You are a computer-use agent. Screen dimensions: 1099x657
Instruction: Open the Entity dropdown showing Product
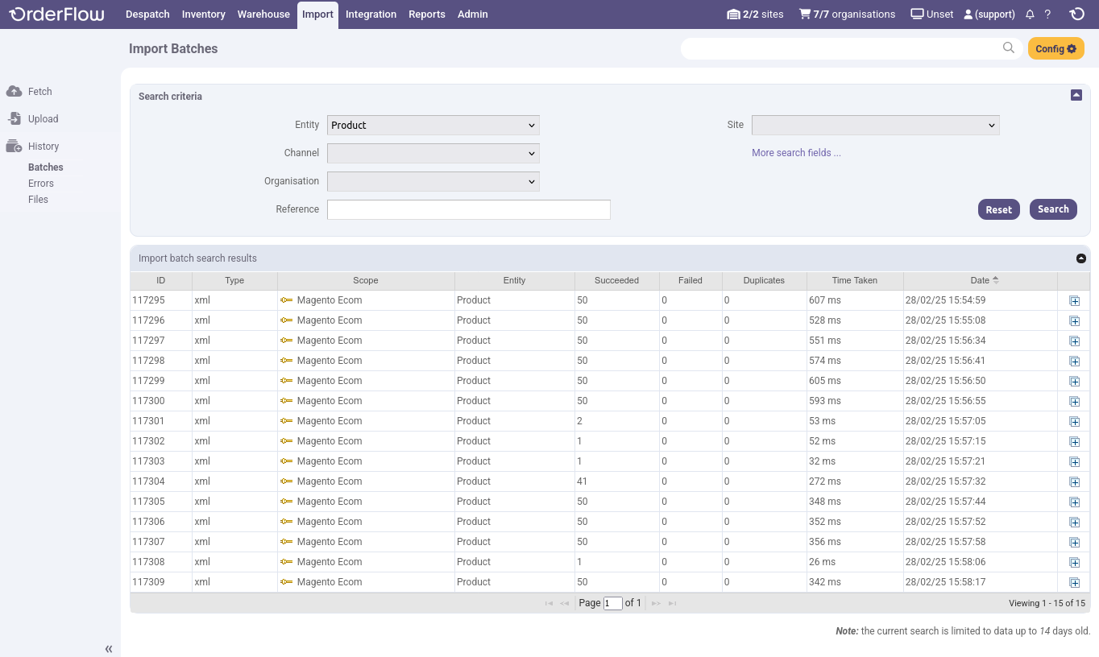tap(433, 125)
